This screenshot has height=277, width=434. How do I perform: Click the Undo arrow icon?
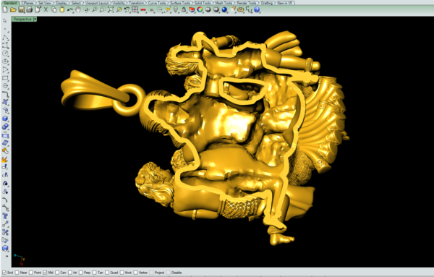tap(70, 10)
